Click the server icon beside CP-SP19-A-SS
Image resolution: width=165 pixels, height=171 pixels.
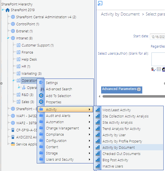pyautogui.click(x=13, y=130)
